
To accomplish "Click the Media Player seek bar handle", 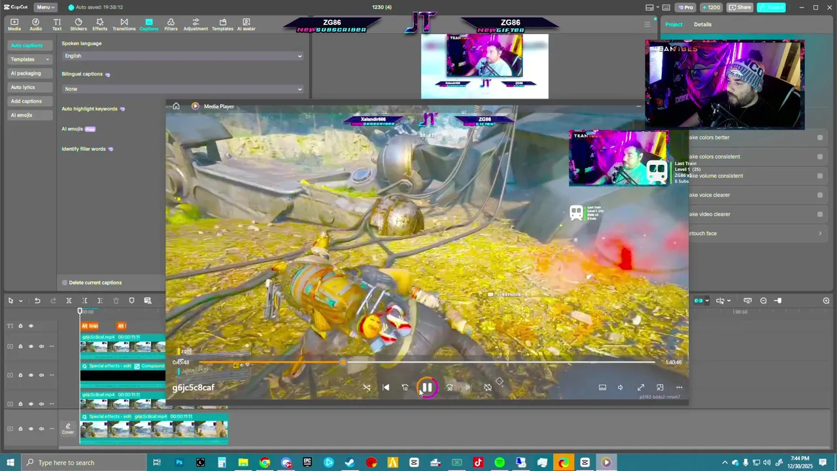I will click(343, 362).
